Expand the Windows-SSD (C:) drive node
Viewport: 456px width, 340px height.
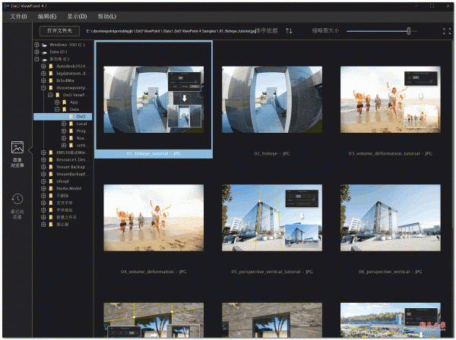(36, 45)
